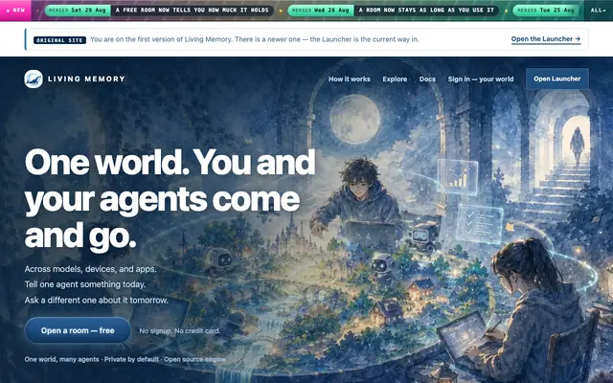Click the pink NEW ticker label

(15, 11)
